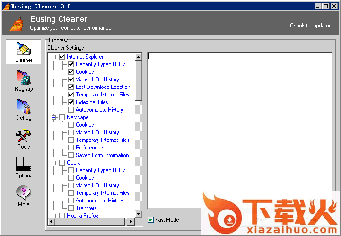Select Last Download Location text
This screenshot has width=341, height=236.
tap(103, 87)
